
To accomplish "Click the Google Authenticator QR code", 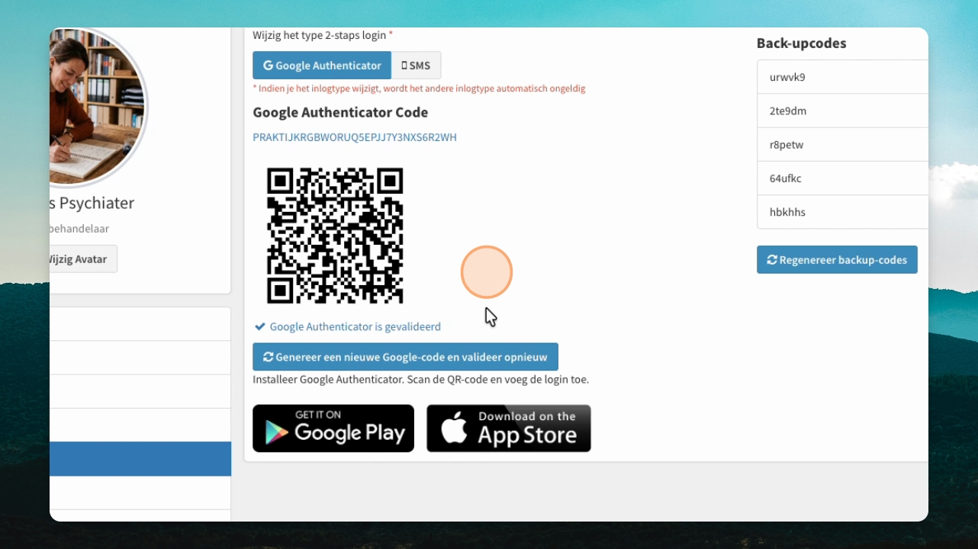I will [335, 236].
